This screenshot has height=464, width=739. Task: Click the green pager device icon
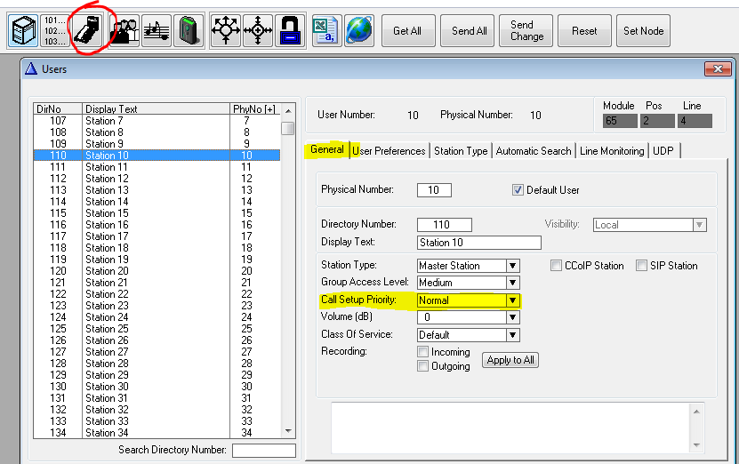tap(188, 30)
